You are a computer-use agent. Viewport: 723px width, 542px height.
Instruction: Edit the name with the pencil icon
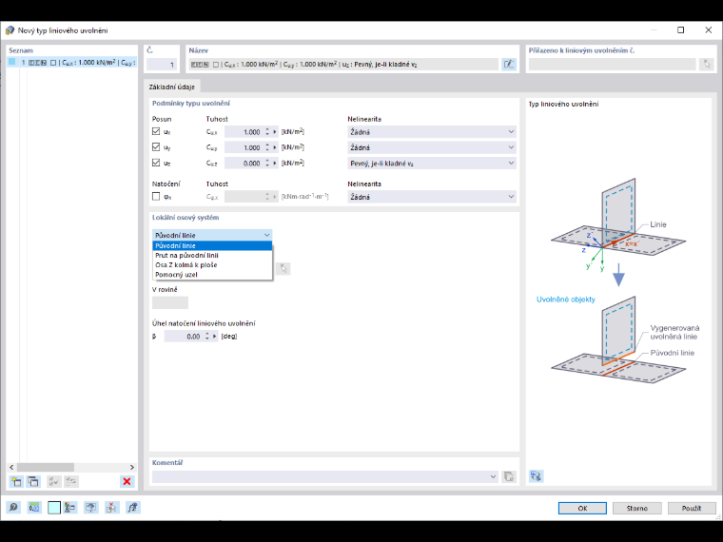[509, 64]
